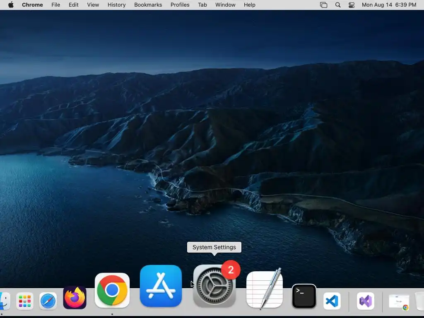
Task: Open the Profiles menu
Action: click(180, 5)
